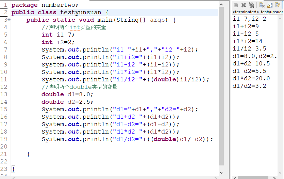Click the println "d1=" statement on line 15
The height and width of the screenshot is (179, 284).
tap(120, 110)
